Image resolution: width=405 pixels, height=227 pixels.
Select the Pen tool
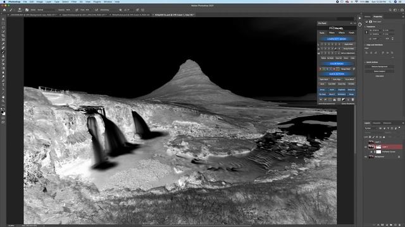[x=3, y=80]
